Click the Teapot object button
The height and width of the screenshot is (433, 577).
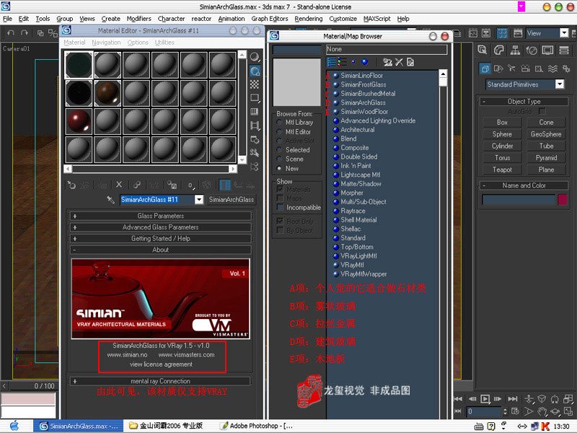(x=502, y=170)
